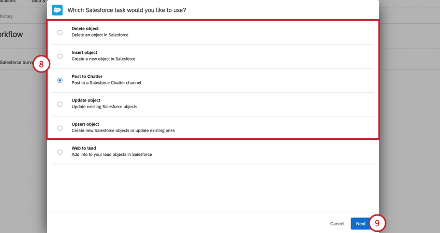Click 'Add info to your lead objects' description
Image resolution: width=440 pixels, height=233 pixels.
(111, 154)
